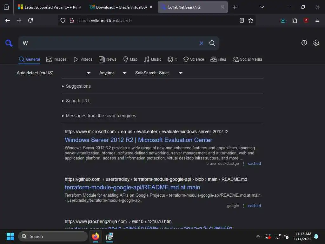List all tabs with the chevron

pyautogui.click(x=262, y=7)
